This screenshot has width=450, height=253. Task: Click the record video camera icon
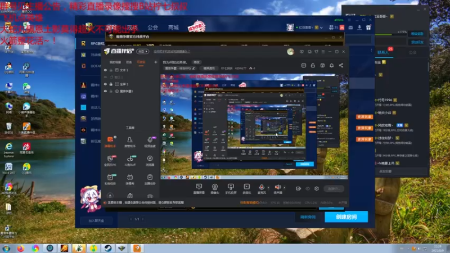point(299,188)
